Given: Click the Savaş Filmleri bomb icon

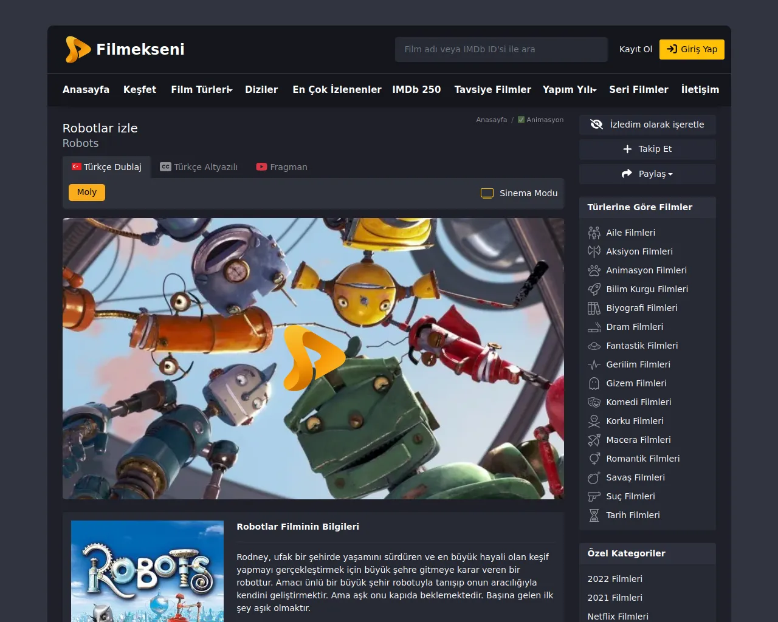Looking at the screenshot, I should click(594, 477).
